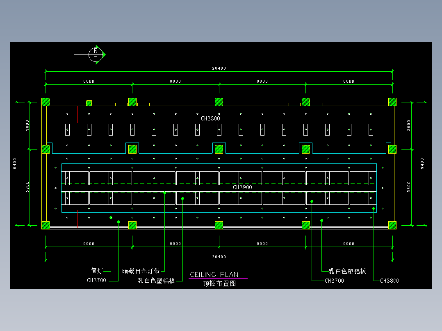This screenshot has width=442, height=331.
Task: Click the CEILING PLAN title text
Action: click(x=214, y=274)
